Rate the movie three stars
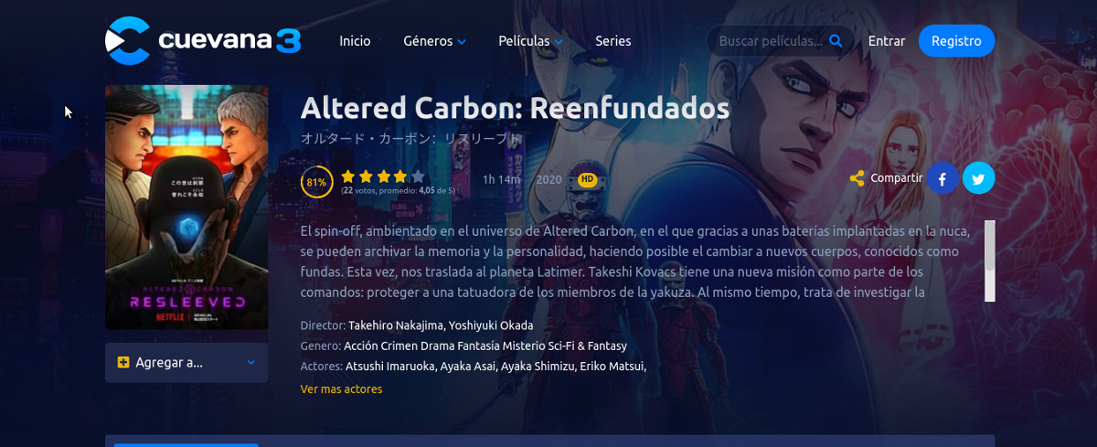 [x=383, y=176]
